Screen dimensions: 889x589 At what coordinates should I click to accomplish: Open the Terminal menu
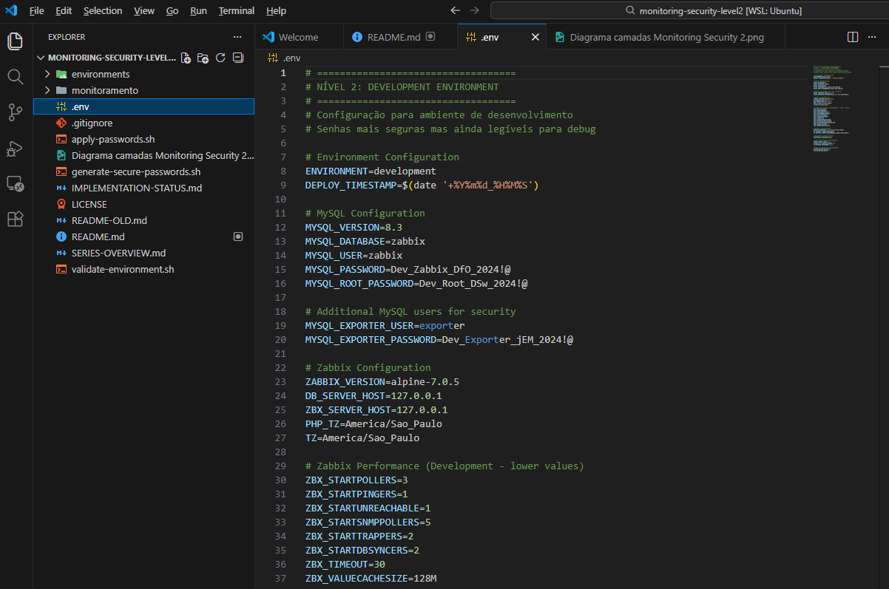236,11
